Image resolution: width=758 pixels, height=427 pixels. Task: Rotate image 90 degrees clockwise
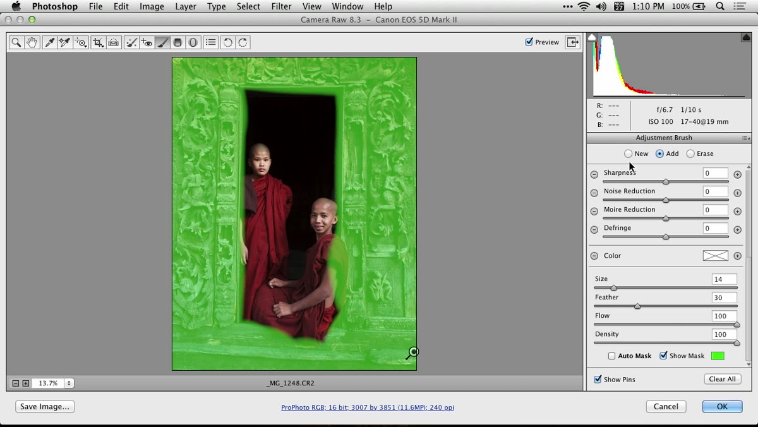tap(243, 42)
